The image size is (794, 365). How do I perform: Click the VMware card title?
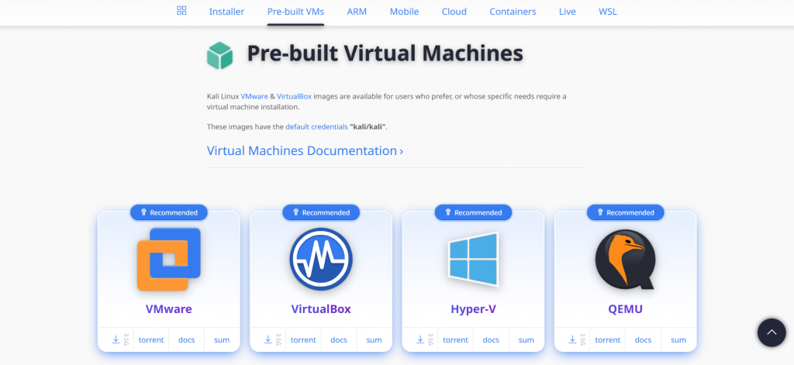point(168,308)
